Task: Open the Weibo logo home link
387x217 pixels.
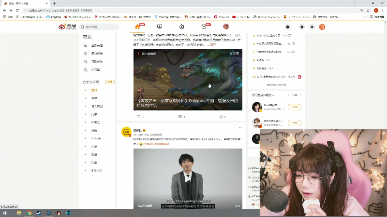Action: (x=67, y=27)
